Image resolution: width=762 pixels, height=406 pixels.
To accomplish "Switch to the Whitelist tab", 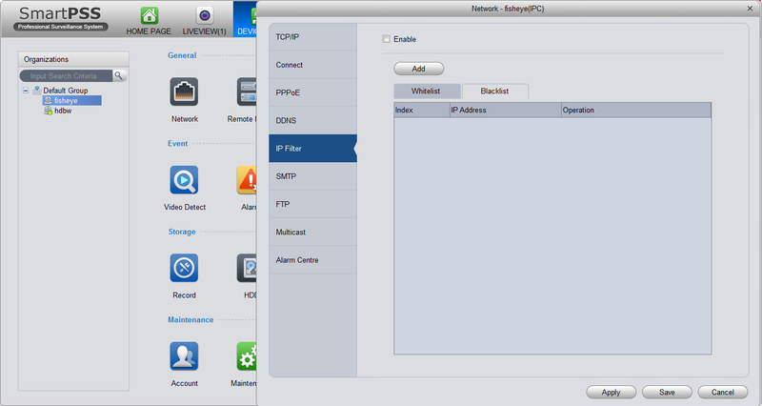I will pos(427,91).
